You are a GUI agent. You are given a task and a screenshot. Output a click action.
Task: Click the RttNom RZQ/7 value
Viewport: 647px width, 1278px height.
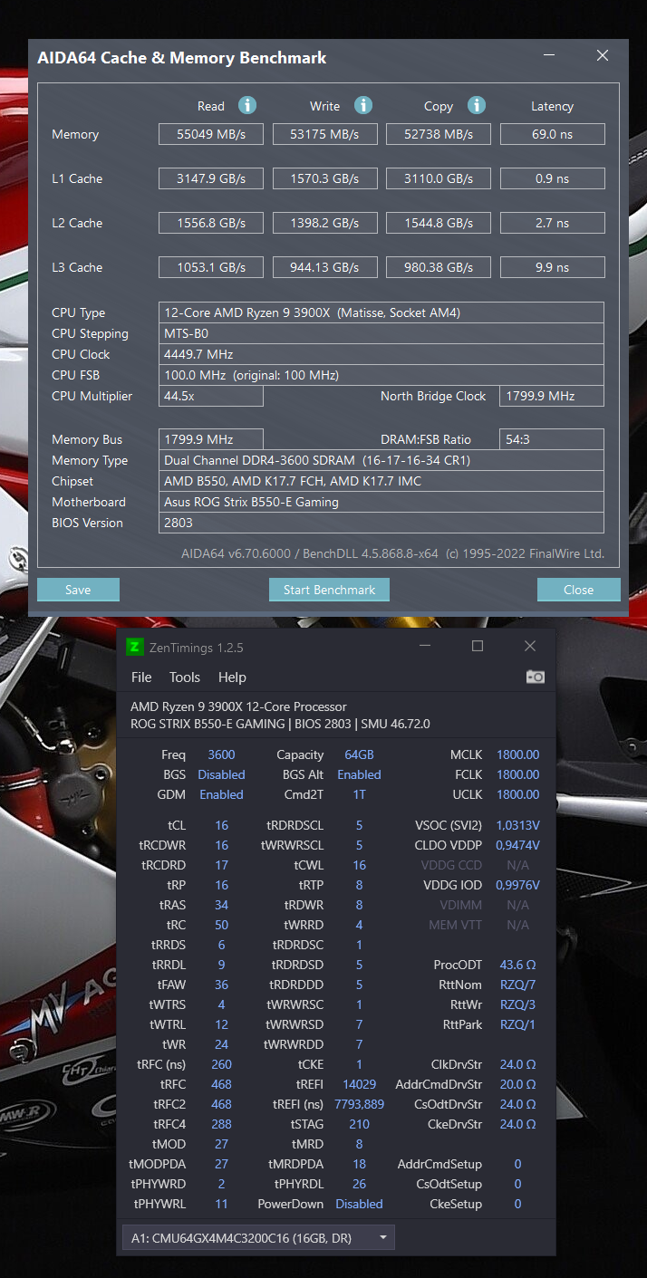[517, 985]
